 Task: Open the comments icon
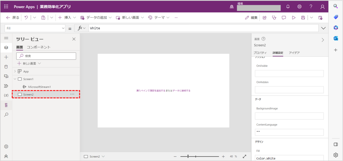point(284,18)
